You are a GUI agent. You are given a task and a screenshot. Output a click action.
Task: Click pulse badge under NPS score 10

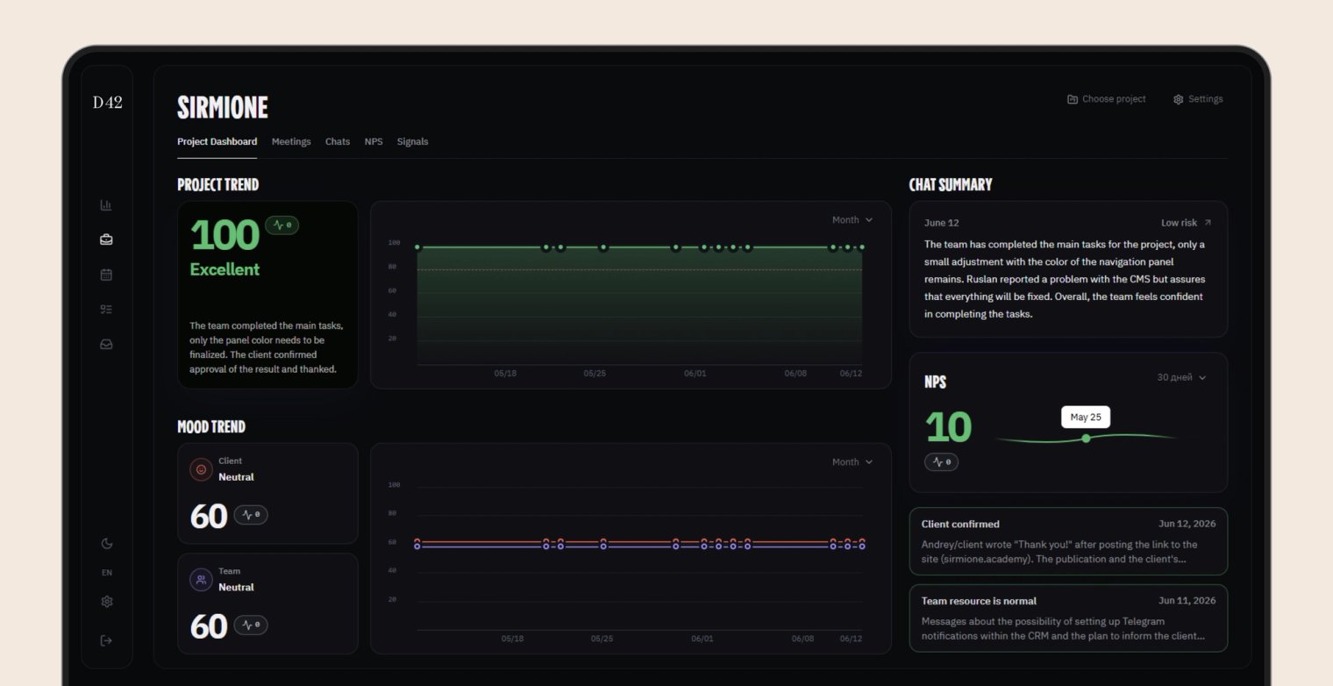tap(941, 461)
